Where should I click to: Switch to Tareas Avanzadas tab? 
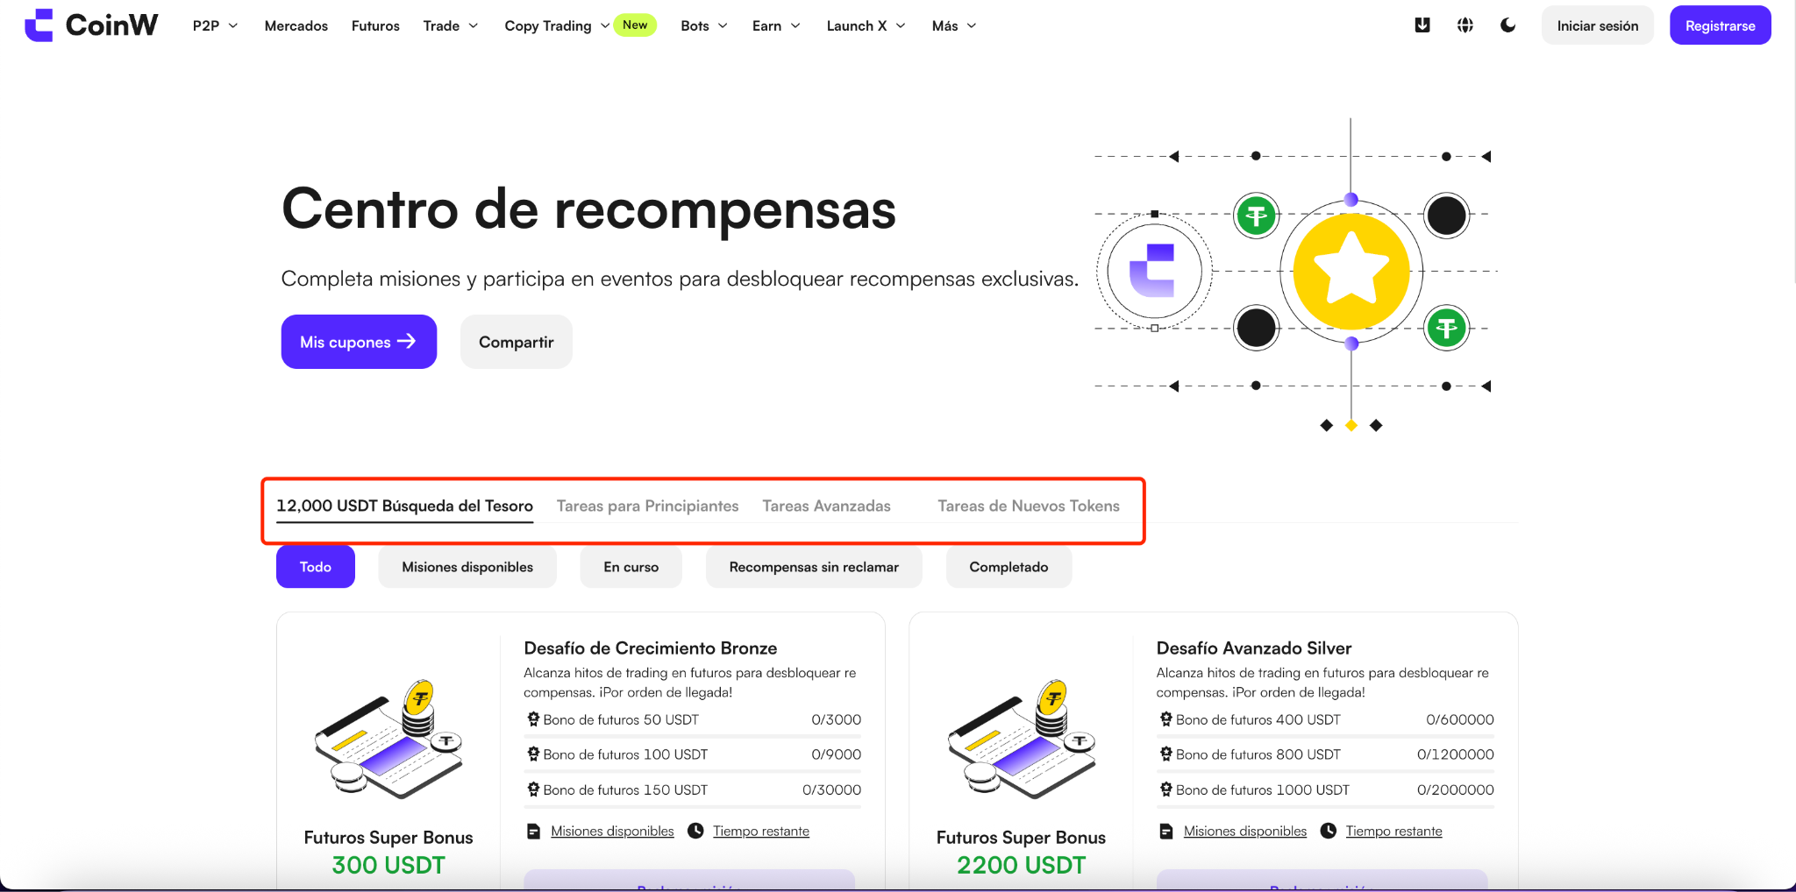coord(826,506)
